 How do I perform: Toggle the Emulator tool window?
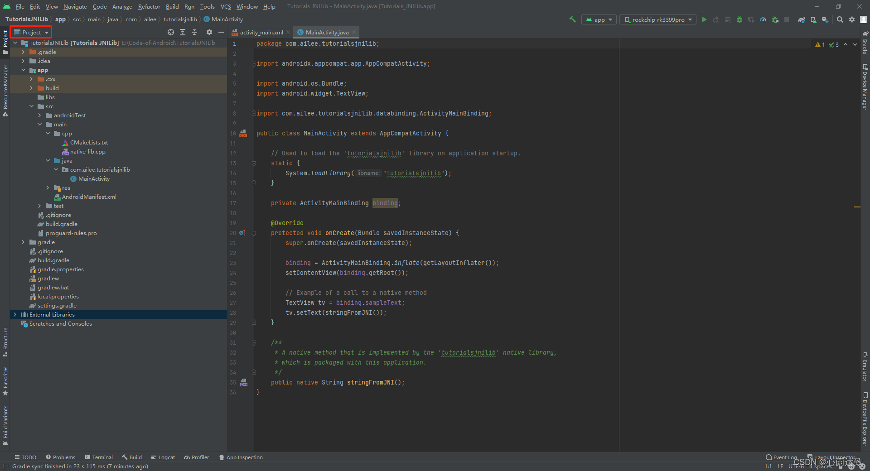click(x=865, y=367)
